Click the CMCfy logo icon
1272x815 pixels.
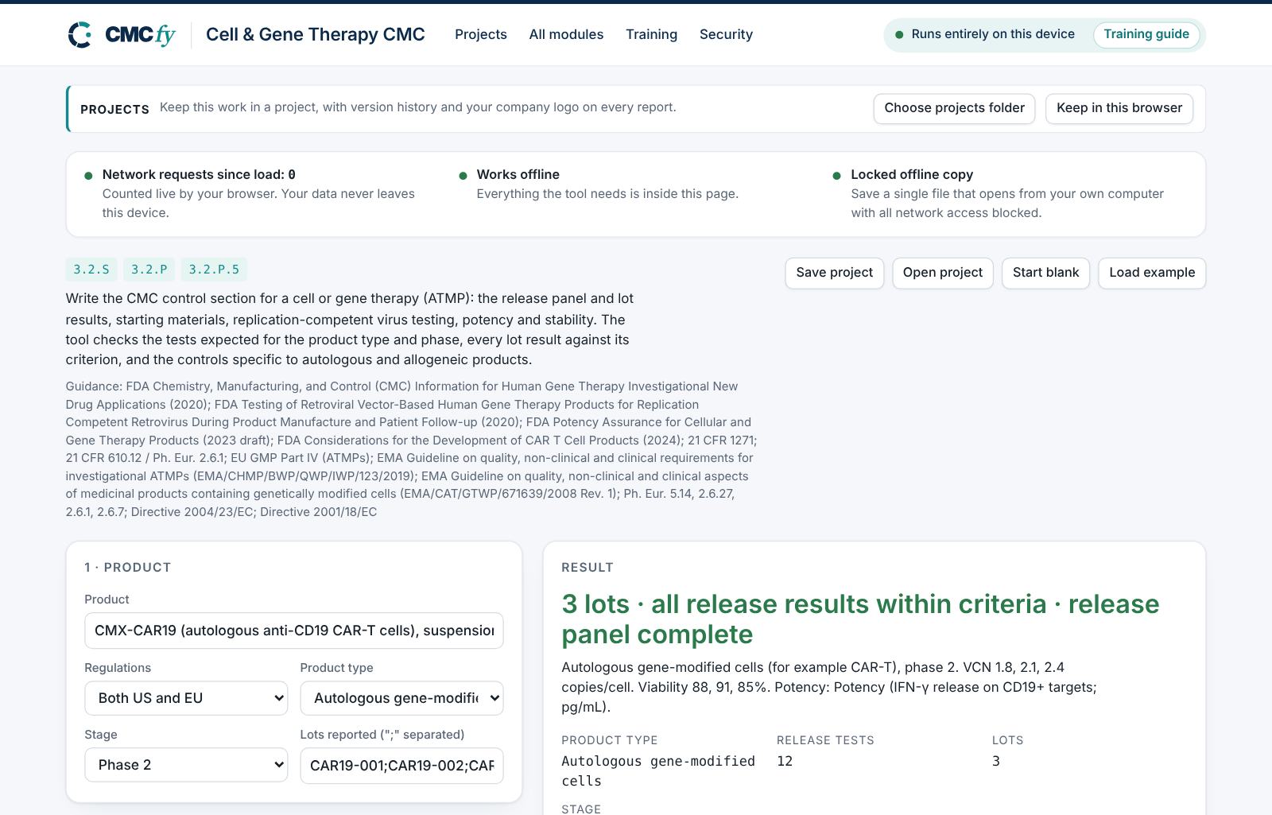click(x=79, y=35)
